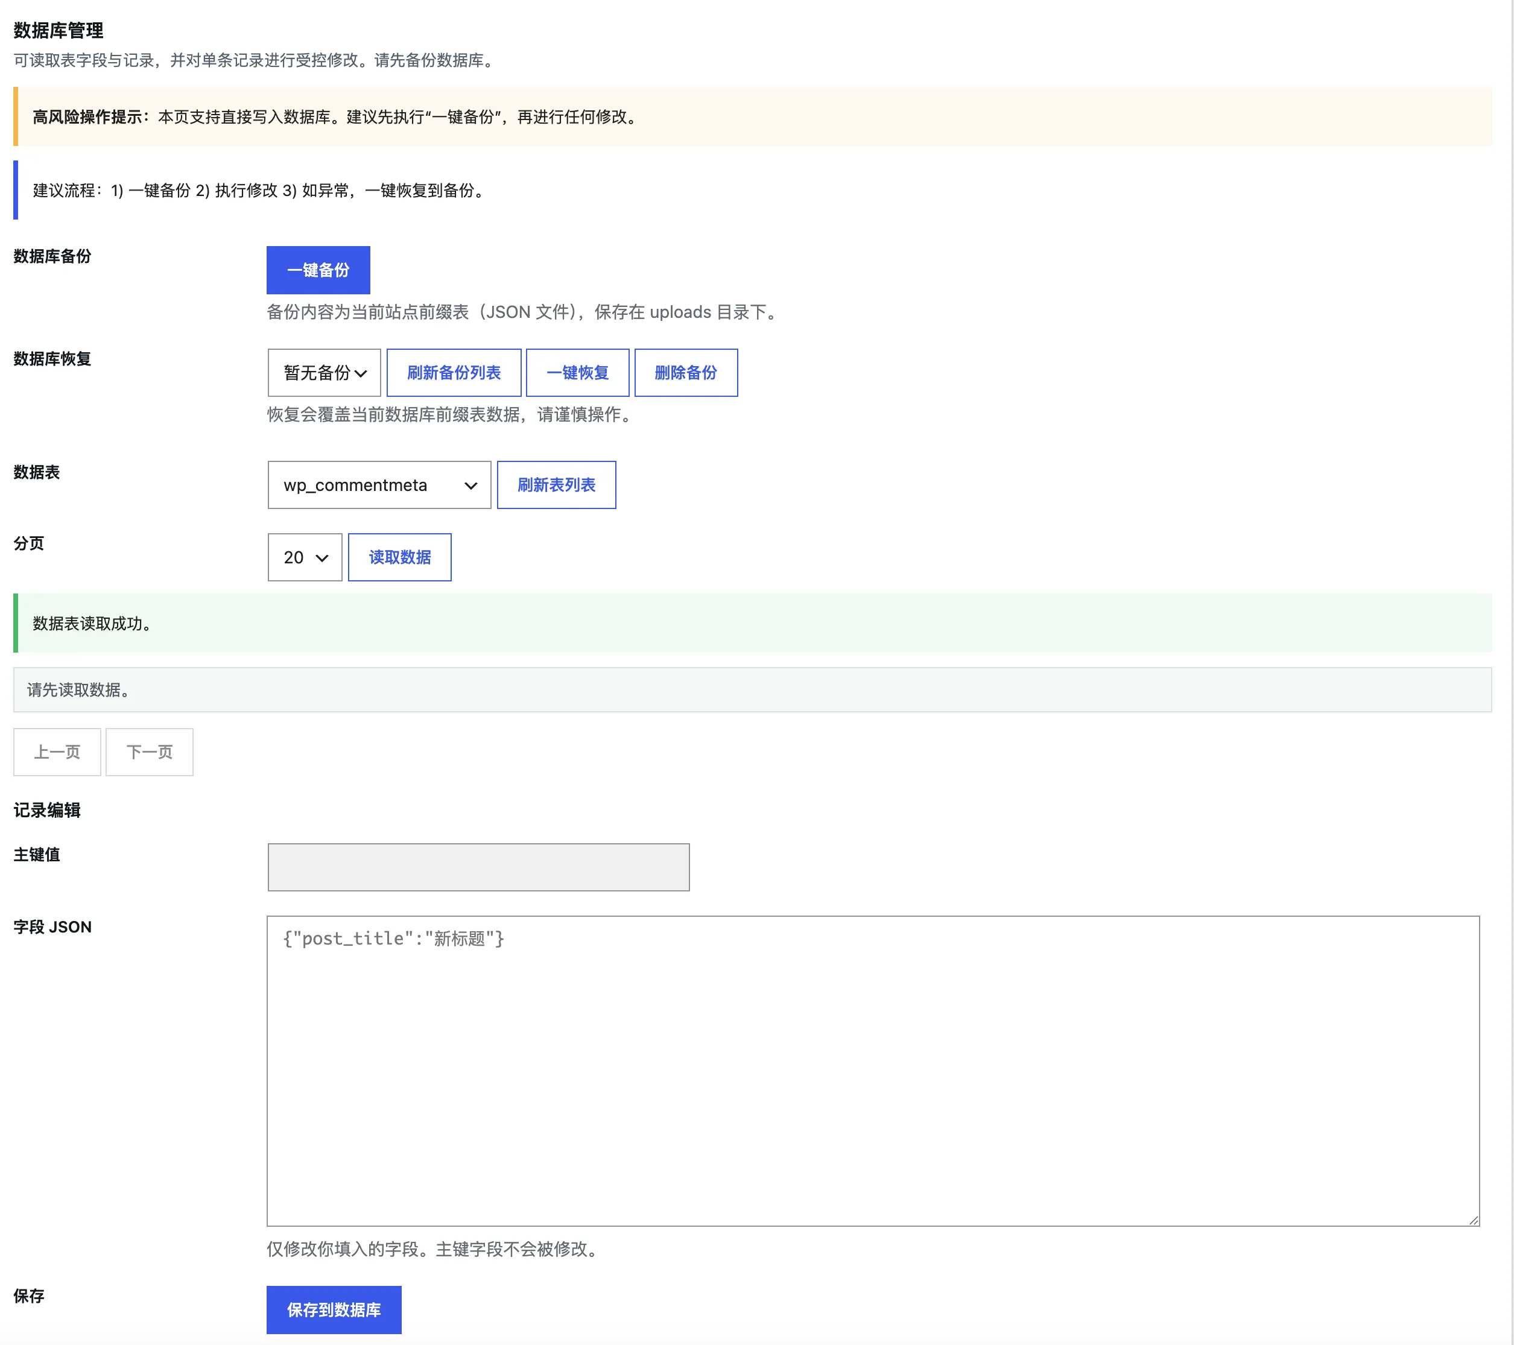Image resolution: width=1514 pixels, height=1345 pixels.
Task: Go to next page with 下一页
Action: click(149, 752)
